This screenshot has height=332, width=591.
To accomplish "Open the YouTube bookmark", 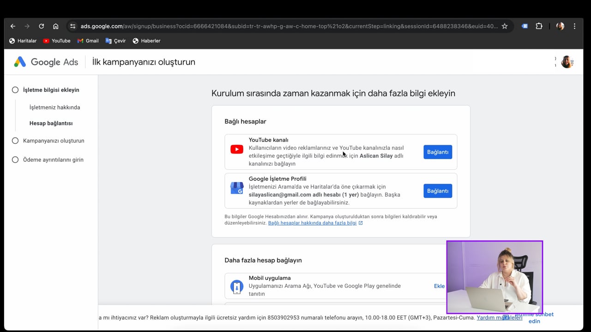I will [57, 41].
